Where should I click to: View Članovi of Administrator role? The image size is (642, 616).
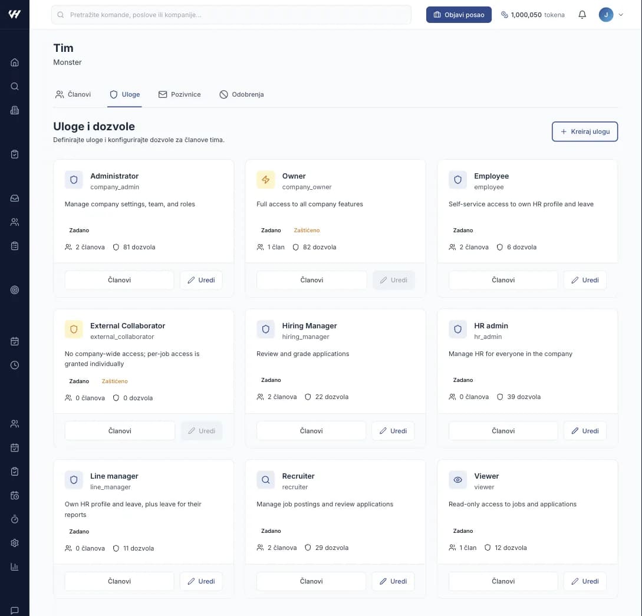[x=119, y=280]
